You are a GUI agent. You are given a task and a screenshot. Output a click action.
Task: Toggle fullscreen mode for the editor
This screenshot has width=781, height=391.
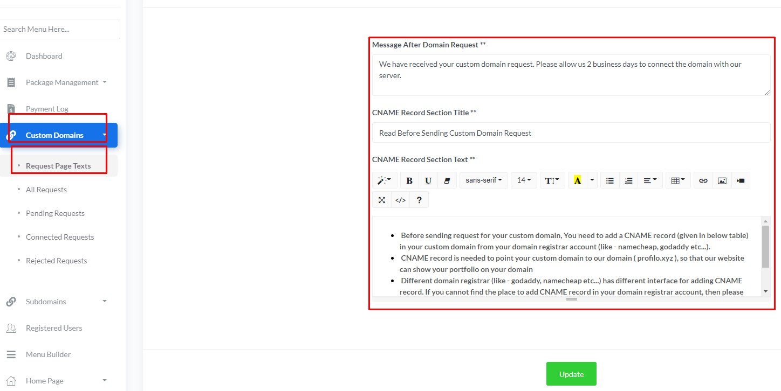coord(381,199)
